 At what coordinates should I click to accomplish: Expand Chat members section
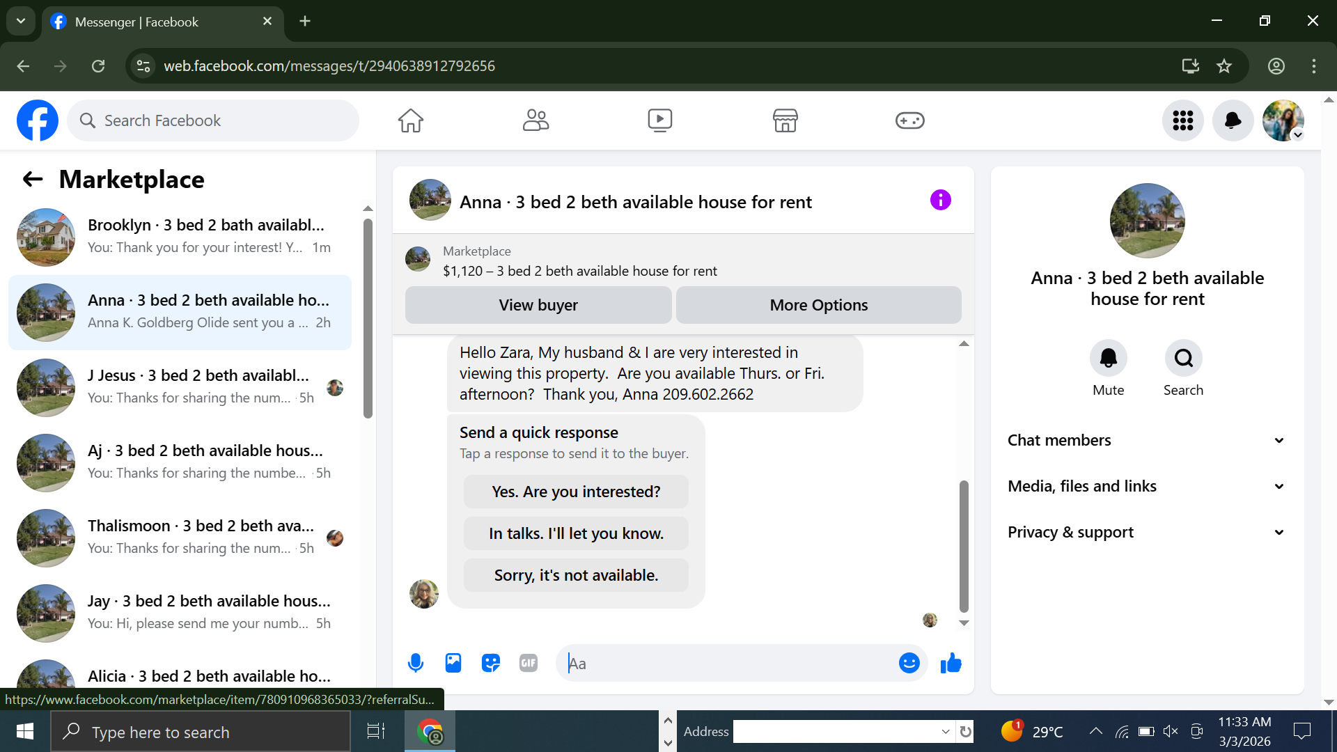(1147, 440)
